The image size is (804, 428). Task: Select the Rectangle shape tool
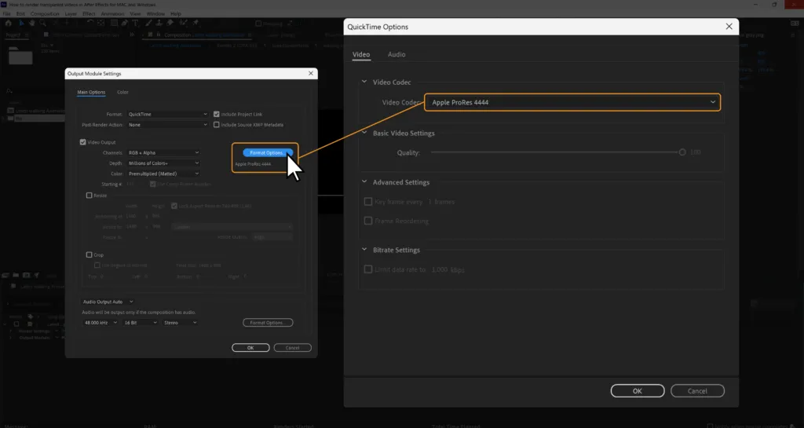pos(113,23)
